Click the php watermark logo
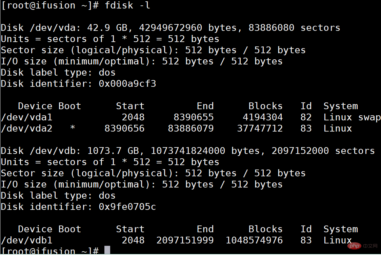This screenshot has width=381, height=257. (x=355, y=245)
